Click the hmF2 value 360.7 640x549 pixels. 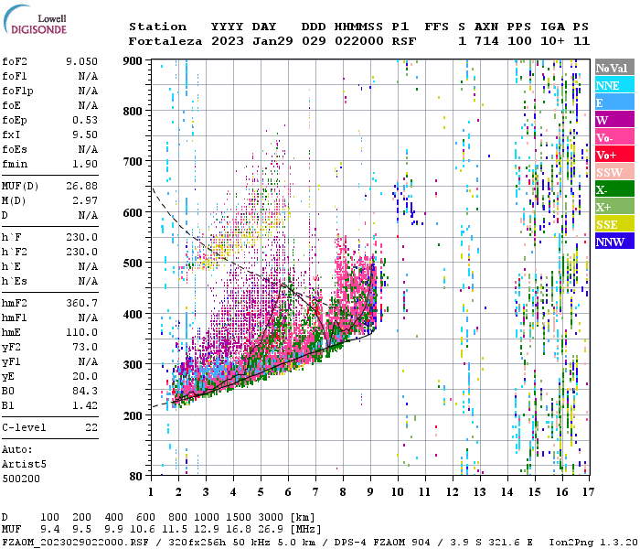pyautogui.click(x=81, y=304)
